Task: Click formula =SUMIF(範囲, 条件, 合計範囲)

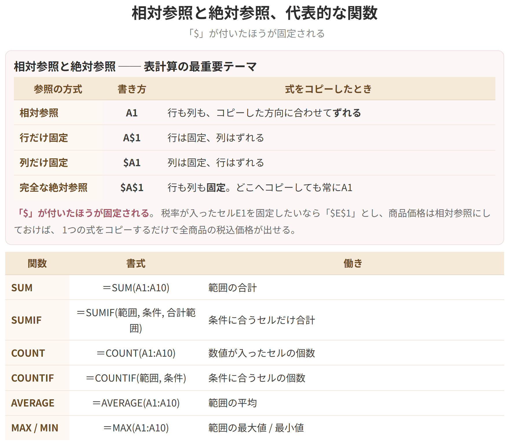Action: click(136, 321)
